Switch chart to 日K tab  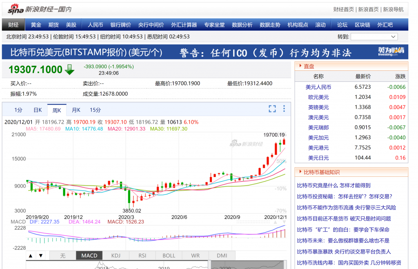point(38,110)
